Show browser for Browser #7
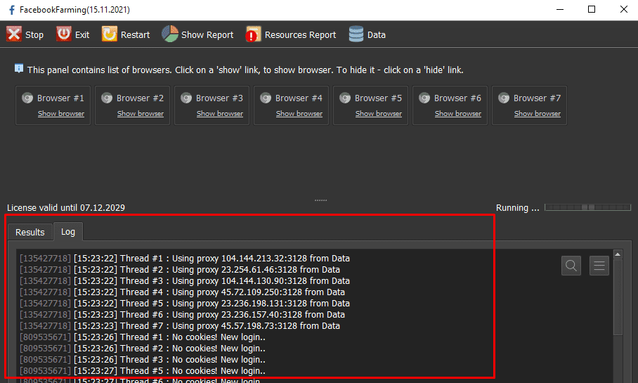 click(537, 114)
